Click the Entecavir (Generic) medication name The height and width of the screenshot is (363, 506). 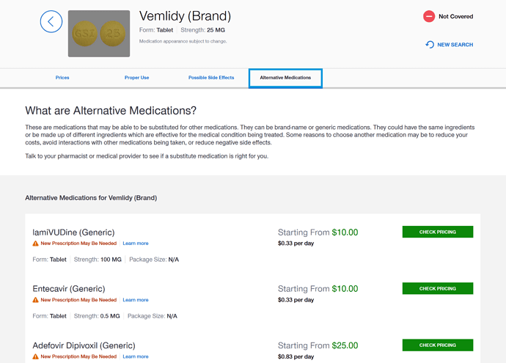point(69,289)
